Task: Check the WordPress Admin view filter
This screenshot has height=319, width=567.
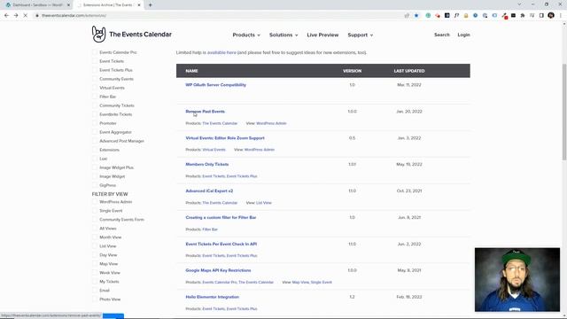Action: [95, 202]
